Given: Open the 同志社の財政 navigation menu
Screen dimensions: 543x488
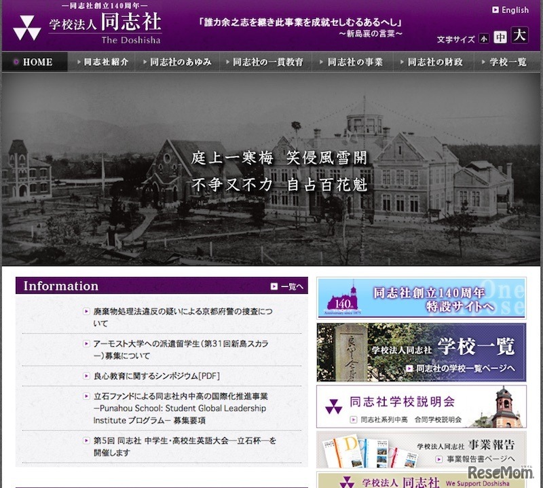Looking at the screenshot, I should pos(433,62).
